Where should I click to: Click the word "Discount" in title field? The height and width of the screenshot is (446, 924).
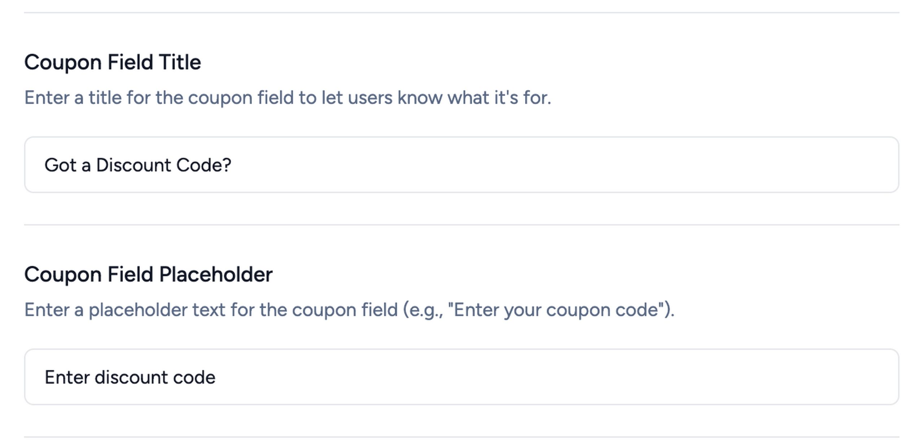133,165
